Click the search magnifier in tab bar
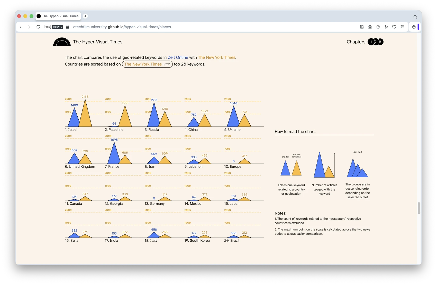 [x=415, y=17]
